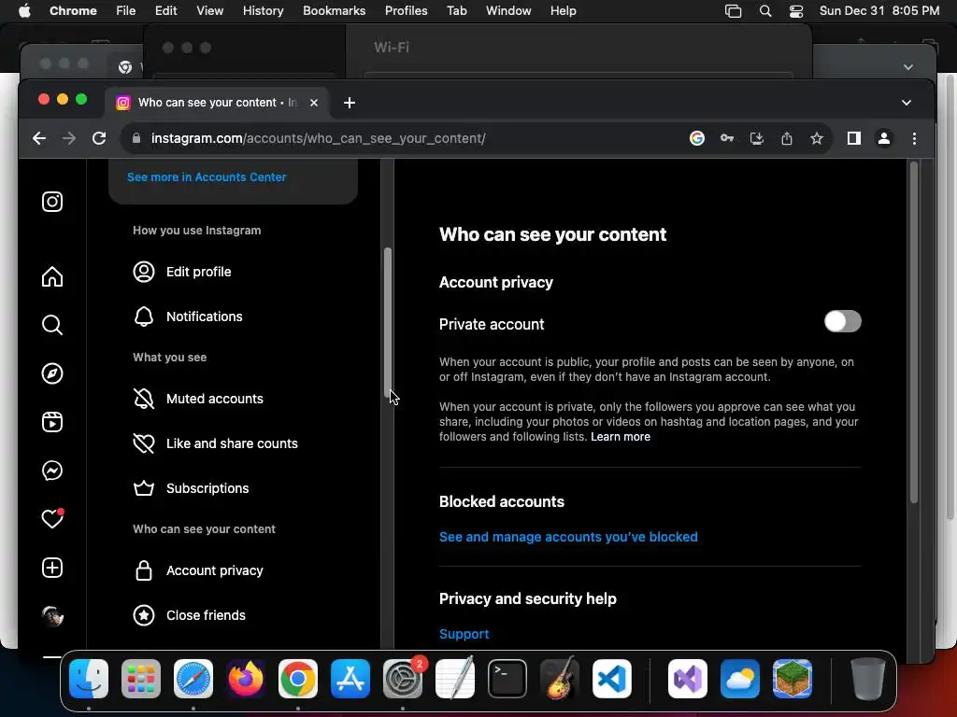
Task: Toggle Private account switch
Action: point(842,321)
